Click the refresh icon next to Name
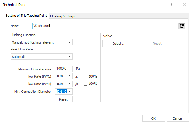Viewport: 192px width, 125px height. click(x=182, y=26)
